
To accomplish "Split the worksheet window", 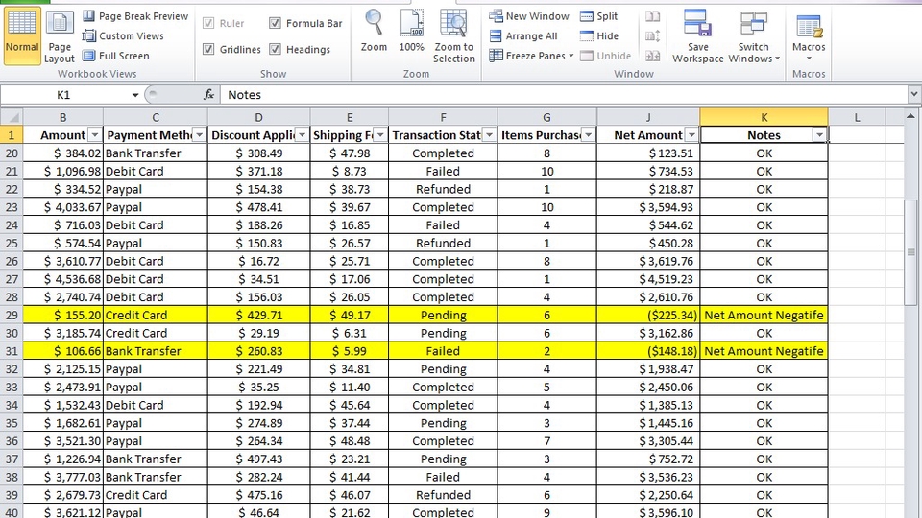I will pyautogui.click(x=598, y=16).
